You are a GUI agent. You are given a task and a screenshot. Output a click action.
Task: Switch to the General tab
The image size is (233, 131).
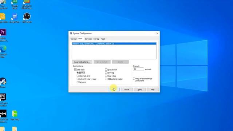pyautogui.click(x=74, y=39)
